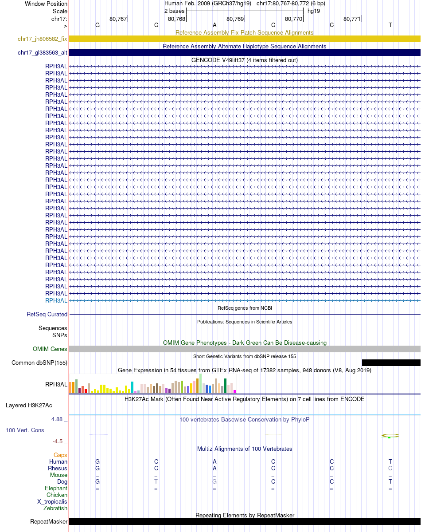Click the 'Human Feb. 2009 (GRCh37/hg19)' title
The image size is (421, 532).
(208, 4)
